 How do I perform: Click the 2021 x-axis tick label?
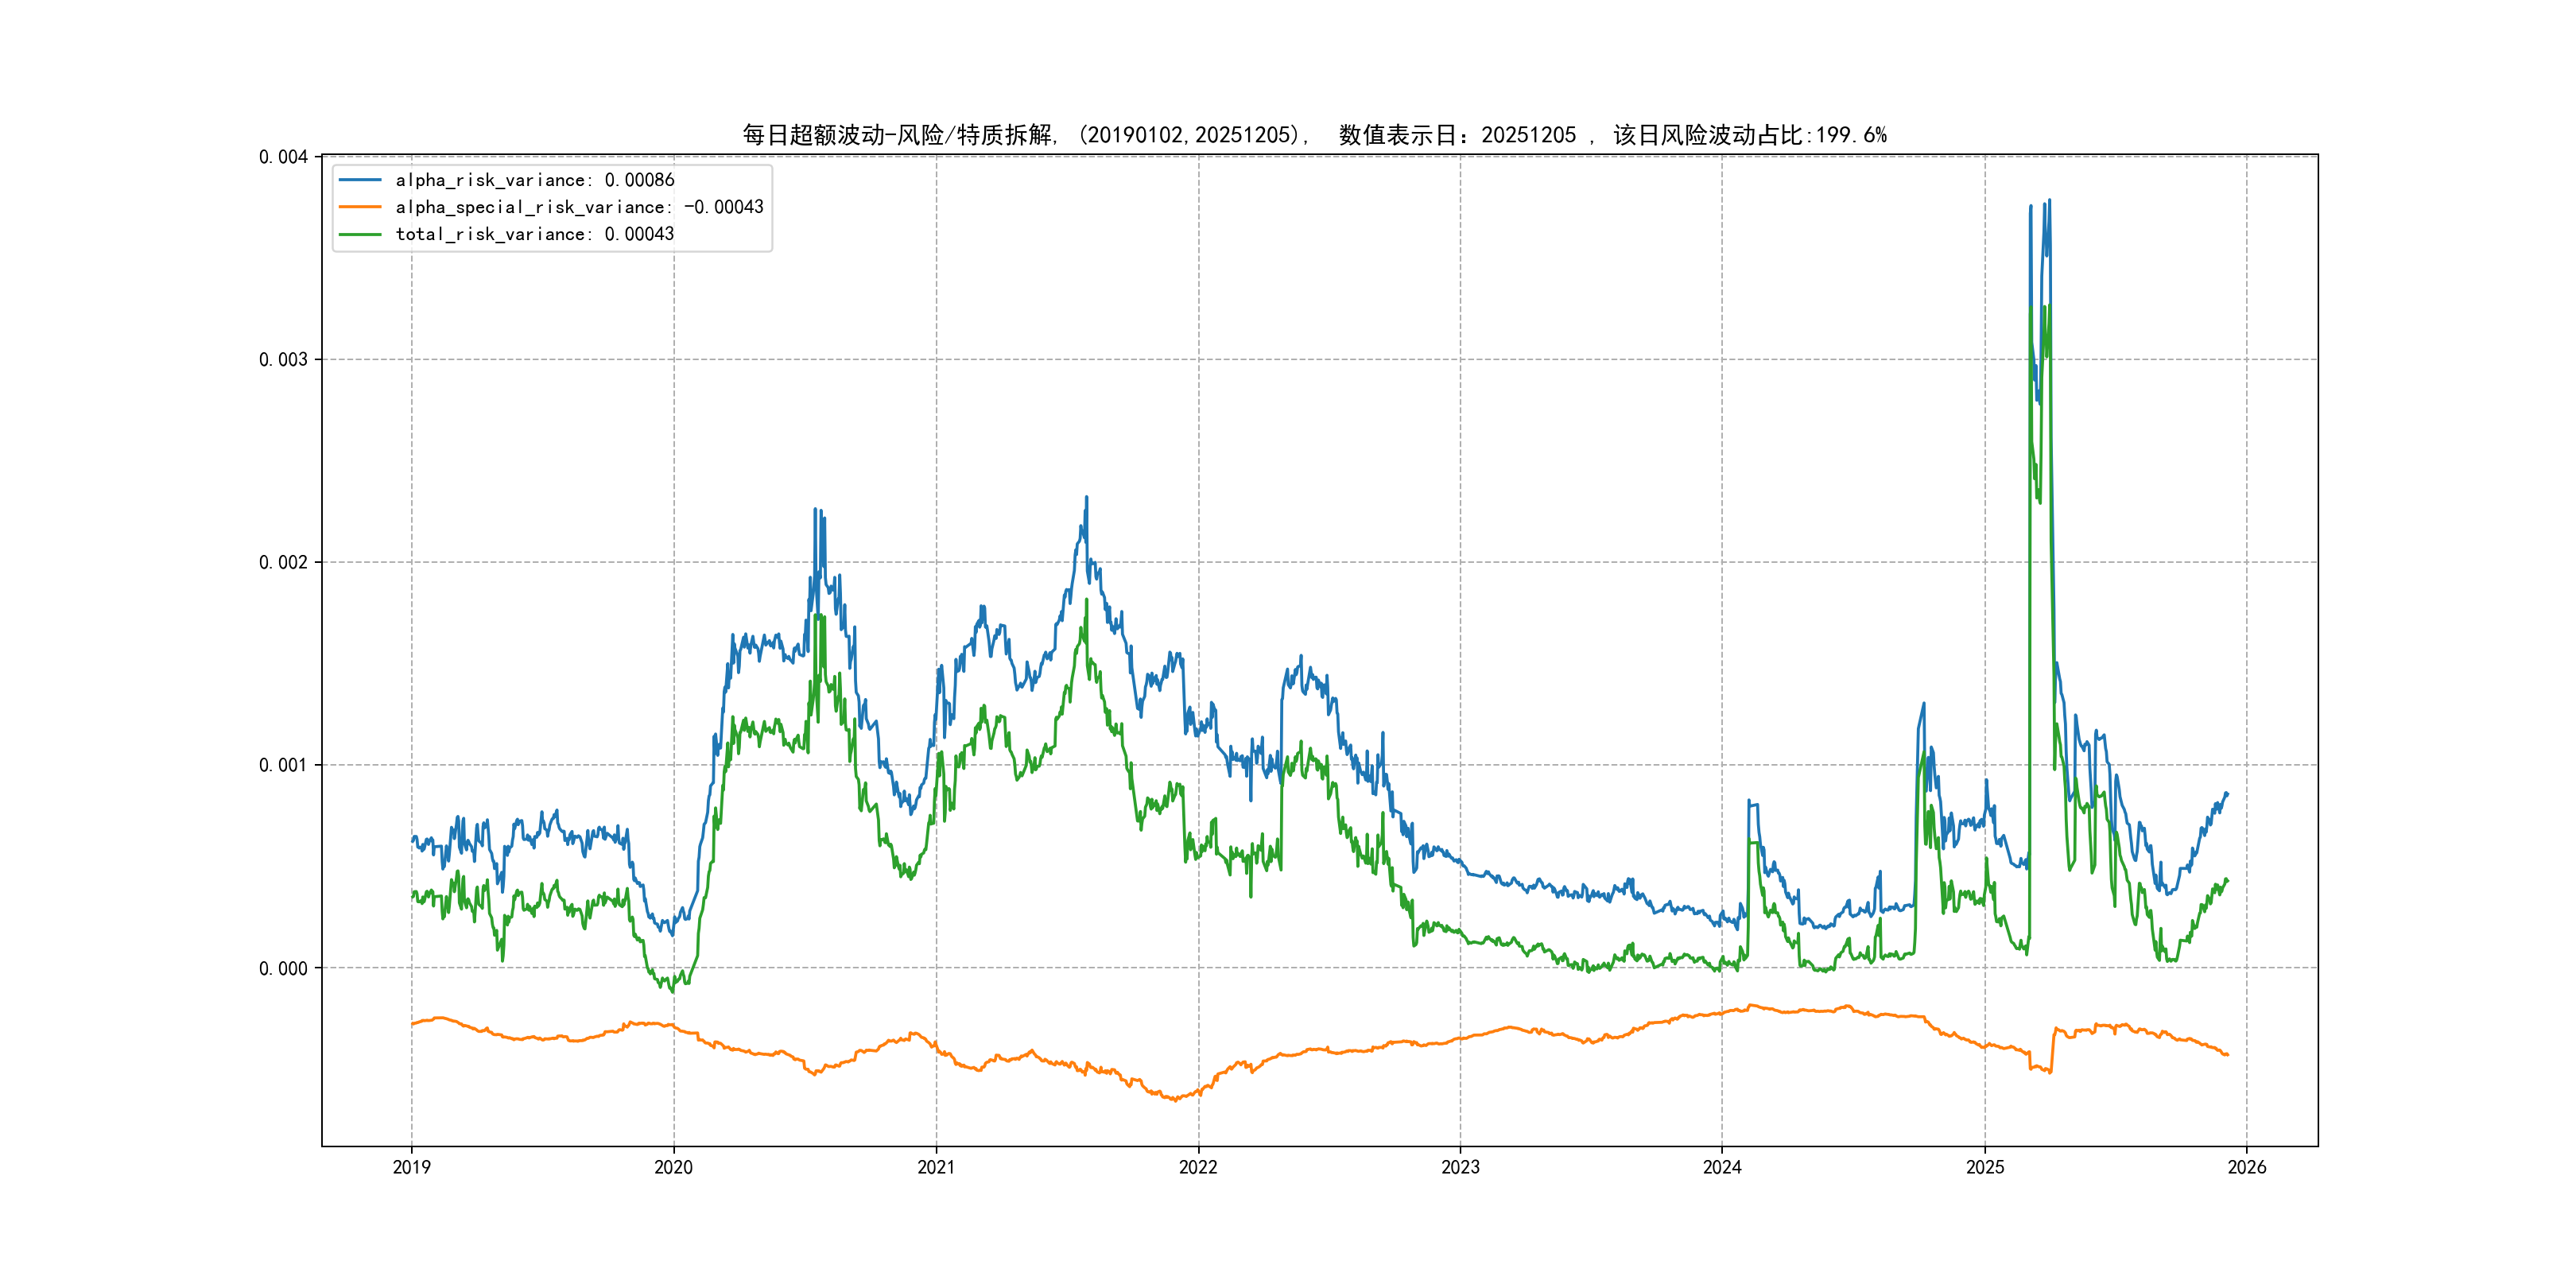(936, 1167)
